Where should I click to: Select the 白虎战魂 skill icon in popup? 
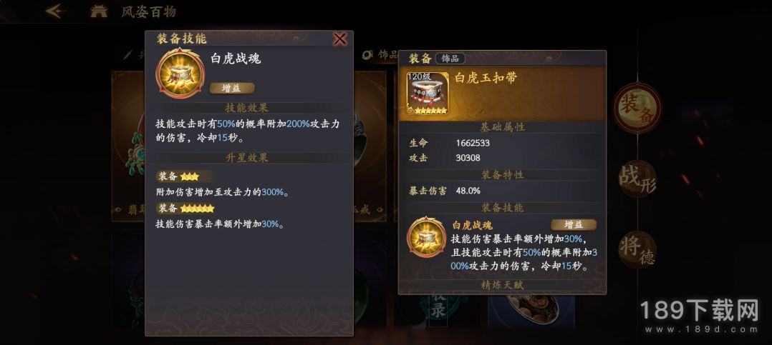[180, 73]
